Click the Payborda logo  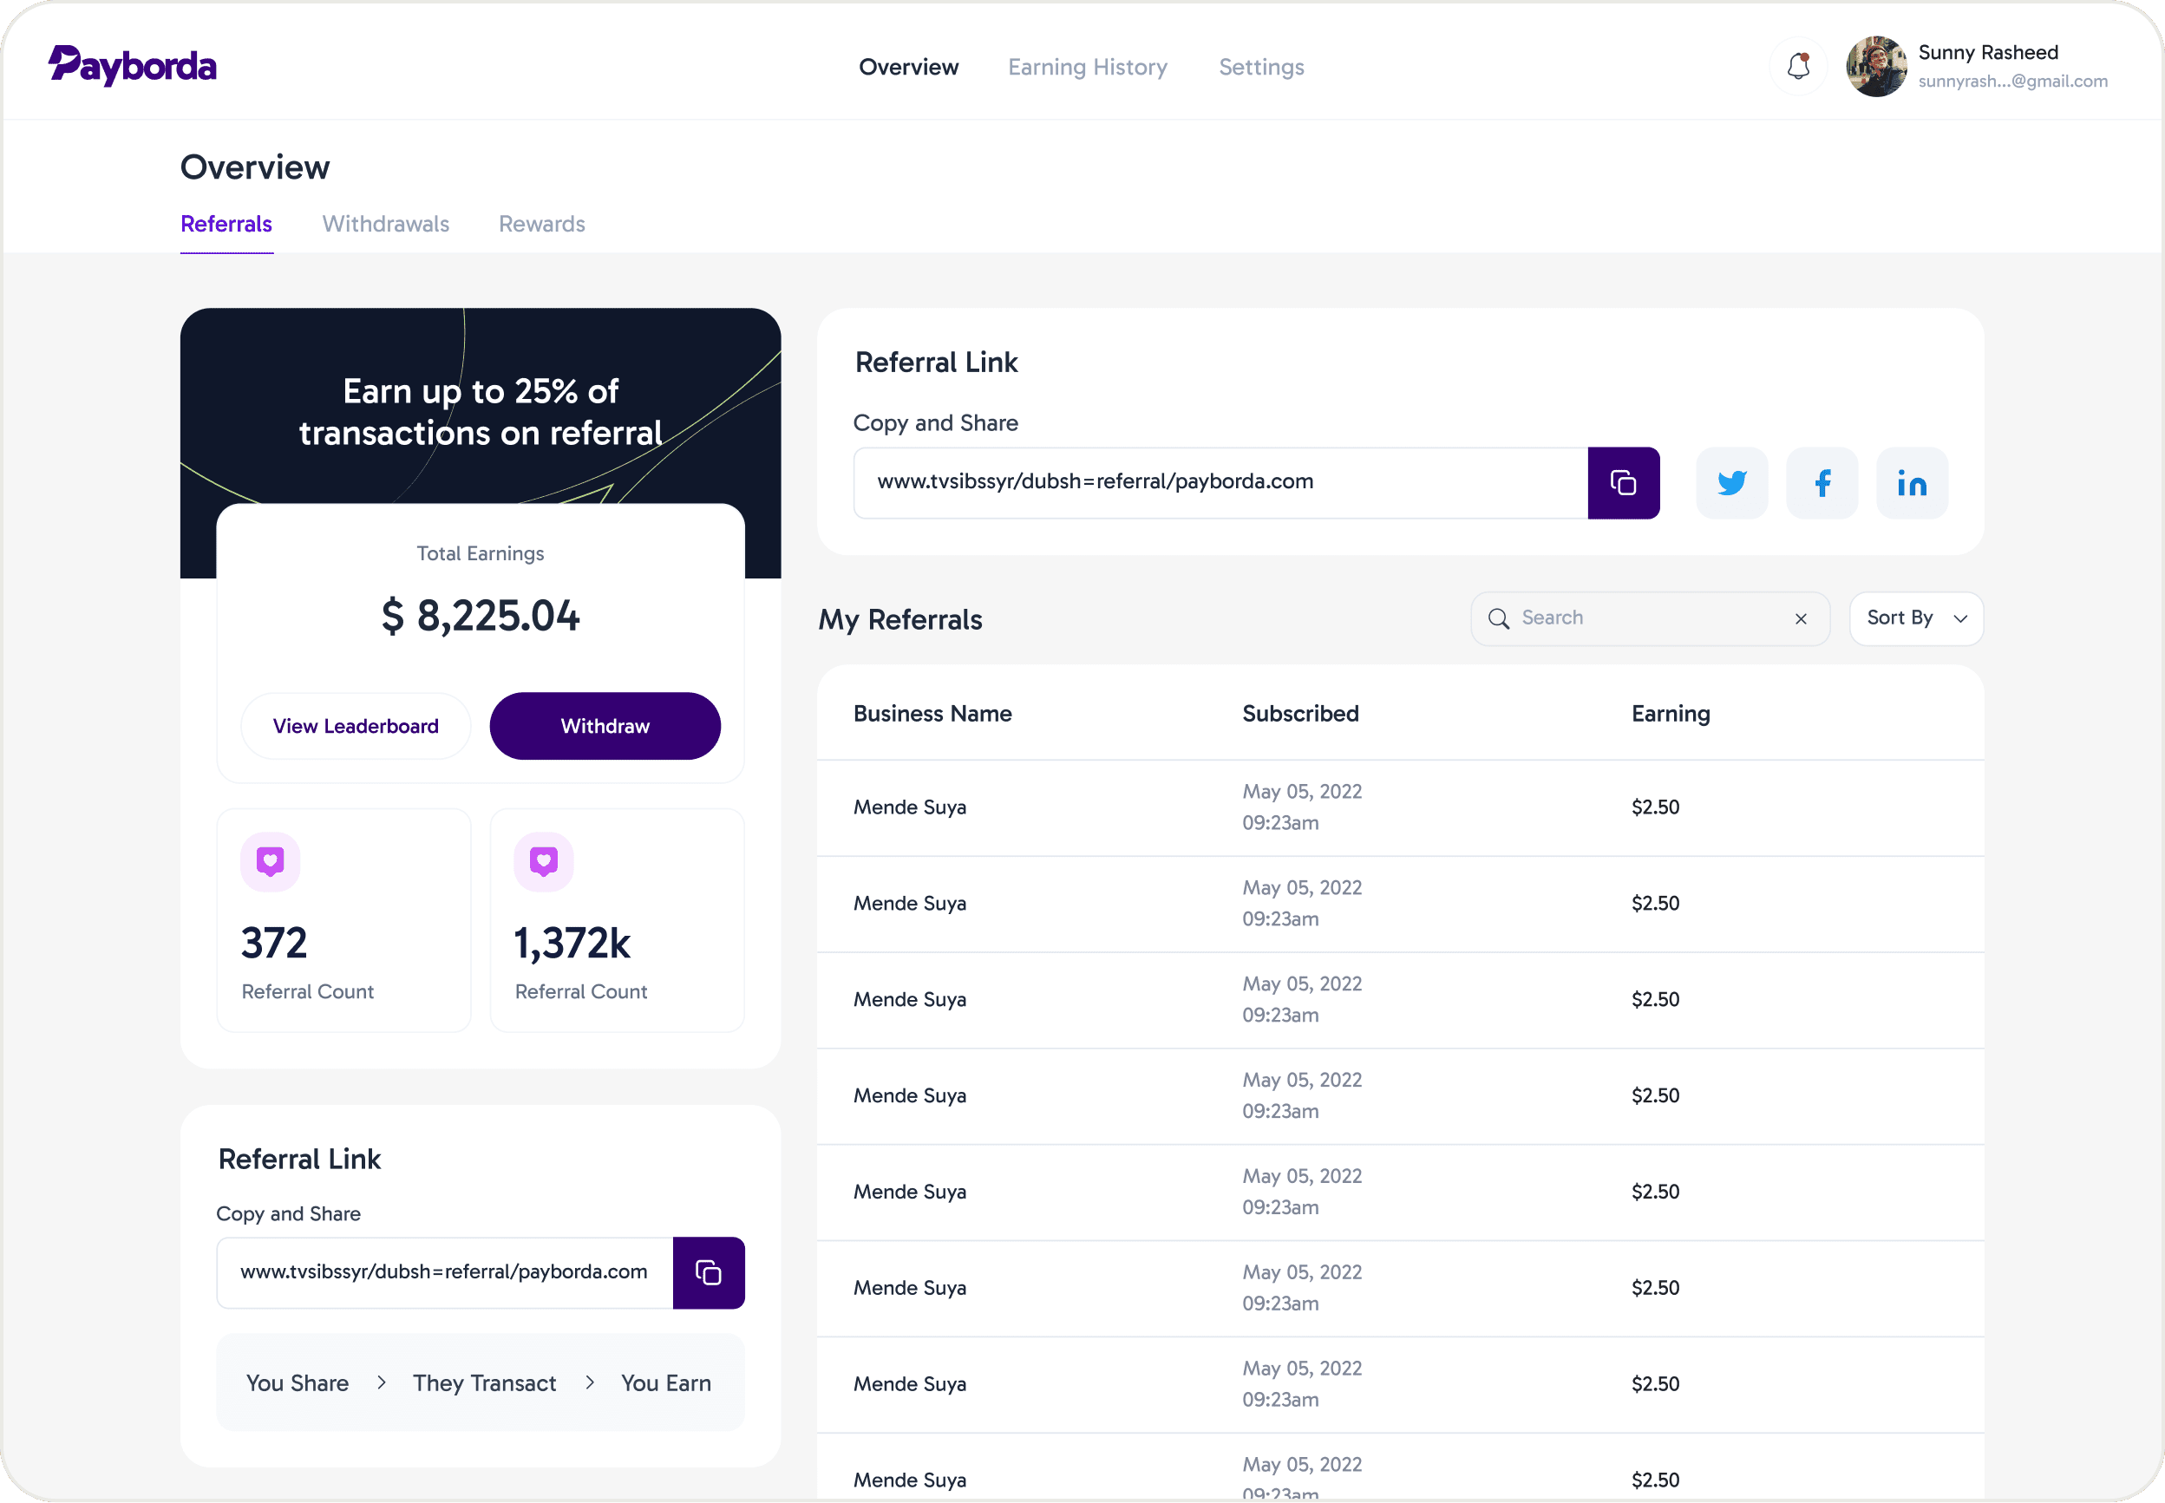coord(132,66)
